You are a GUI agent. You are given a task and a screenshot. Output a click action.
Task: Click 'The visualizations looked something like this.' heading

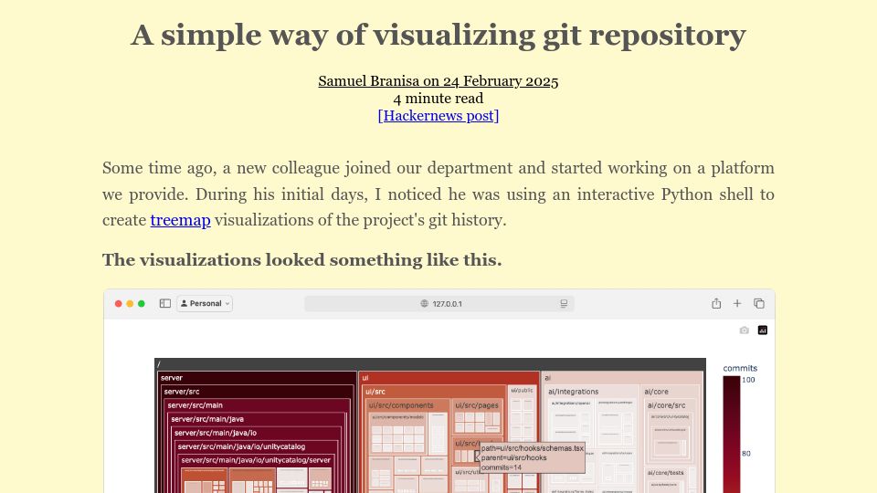pos(302,260)
